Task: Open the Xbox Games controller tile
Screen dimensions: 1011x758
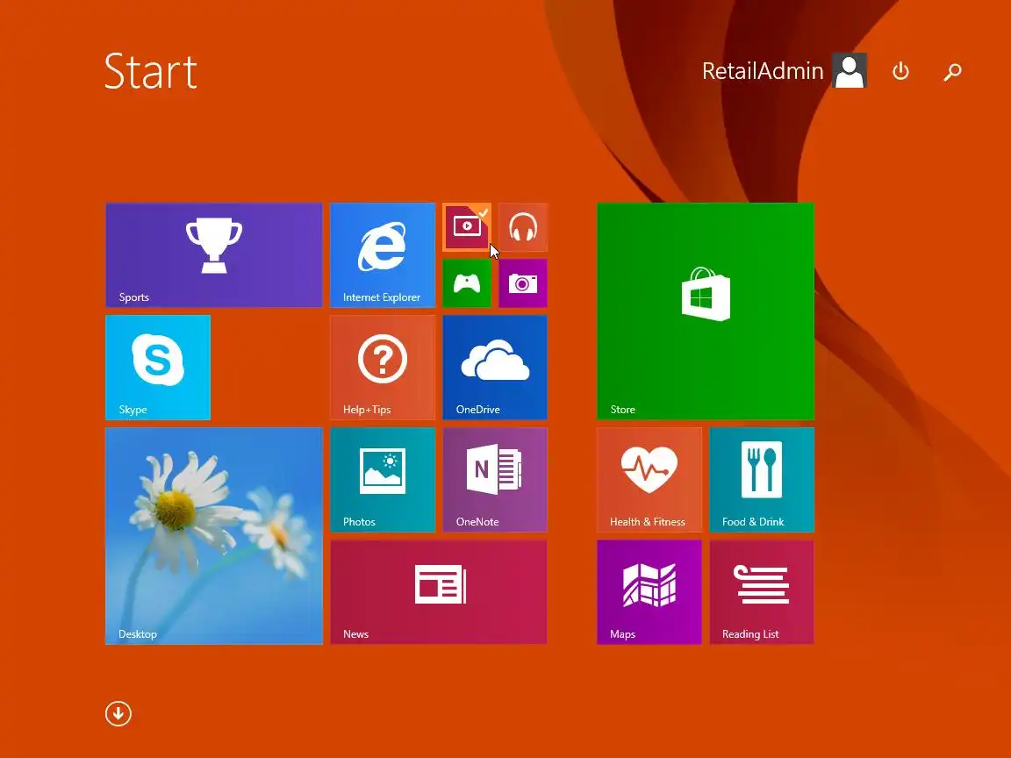Action: 467,283
